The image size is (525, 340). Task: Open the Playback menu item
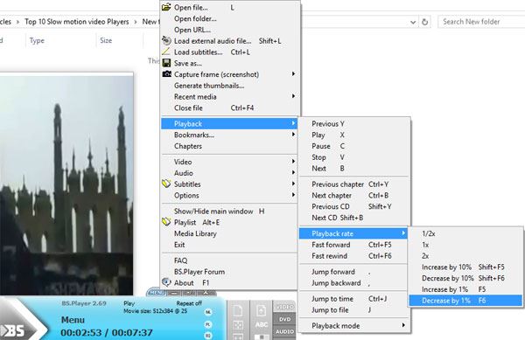tap(229, 124)
